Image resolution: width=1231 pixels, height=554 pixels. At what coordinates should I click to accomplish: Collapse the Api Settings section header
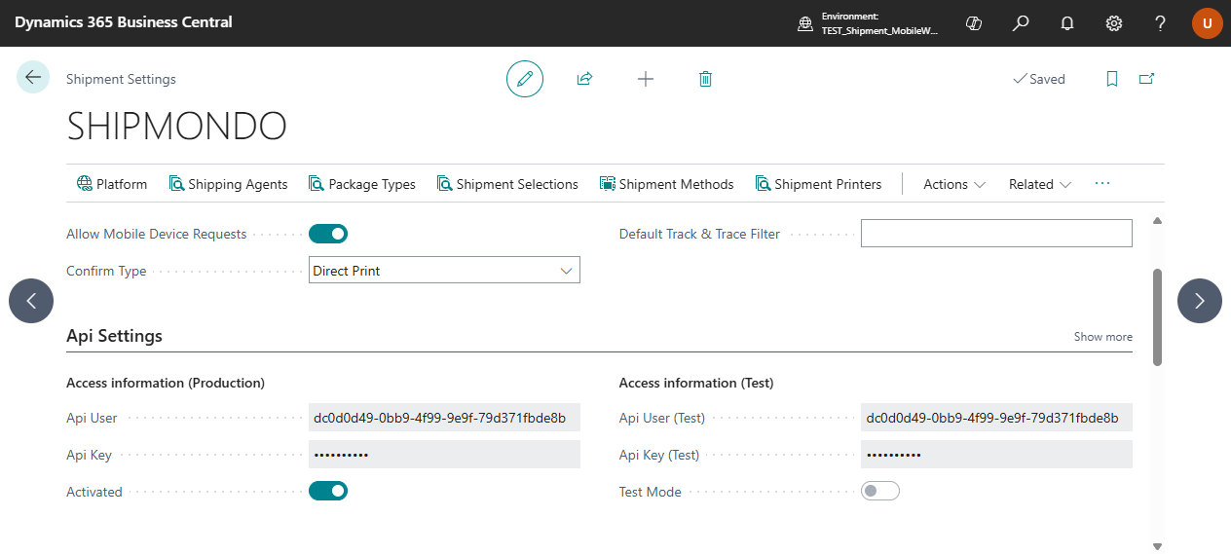pos(114,336)
